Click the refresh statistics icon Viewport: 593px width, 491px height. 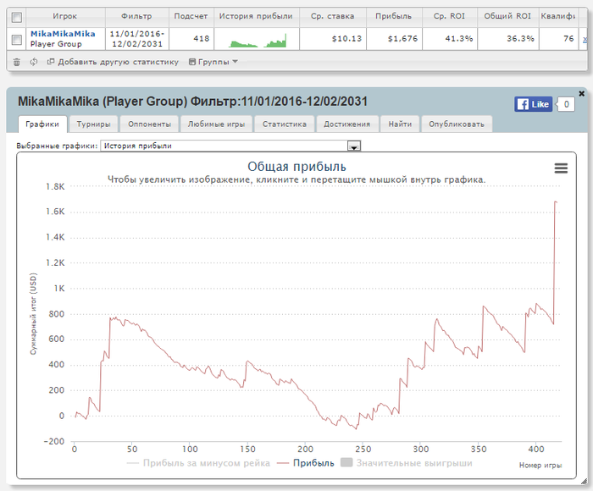(x=34, y=62)
